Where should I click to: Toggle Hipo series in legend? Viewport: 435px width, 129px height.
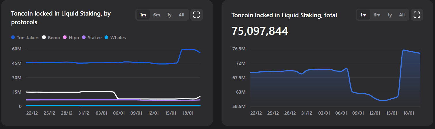point(72,37)
